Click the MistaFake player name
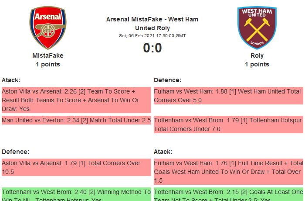 (x=48, y=55)
